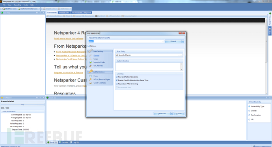The height and width of the screenshot is (147, 272).
Task: Select the Imported Links icon
Action: tap(90, 62)
